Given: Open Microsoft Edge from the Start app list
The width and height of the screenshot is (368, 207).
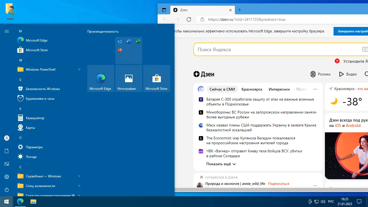Looking at the screenshot, I should 49,40.
